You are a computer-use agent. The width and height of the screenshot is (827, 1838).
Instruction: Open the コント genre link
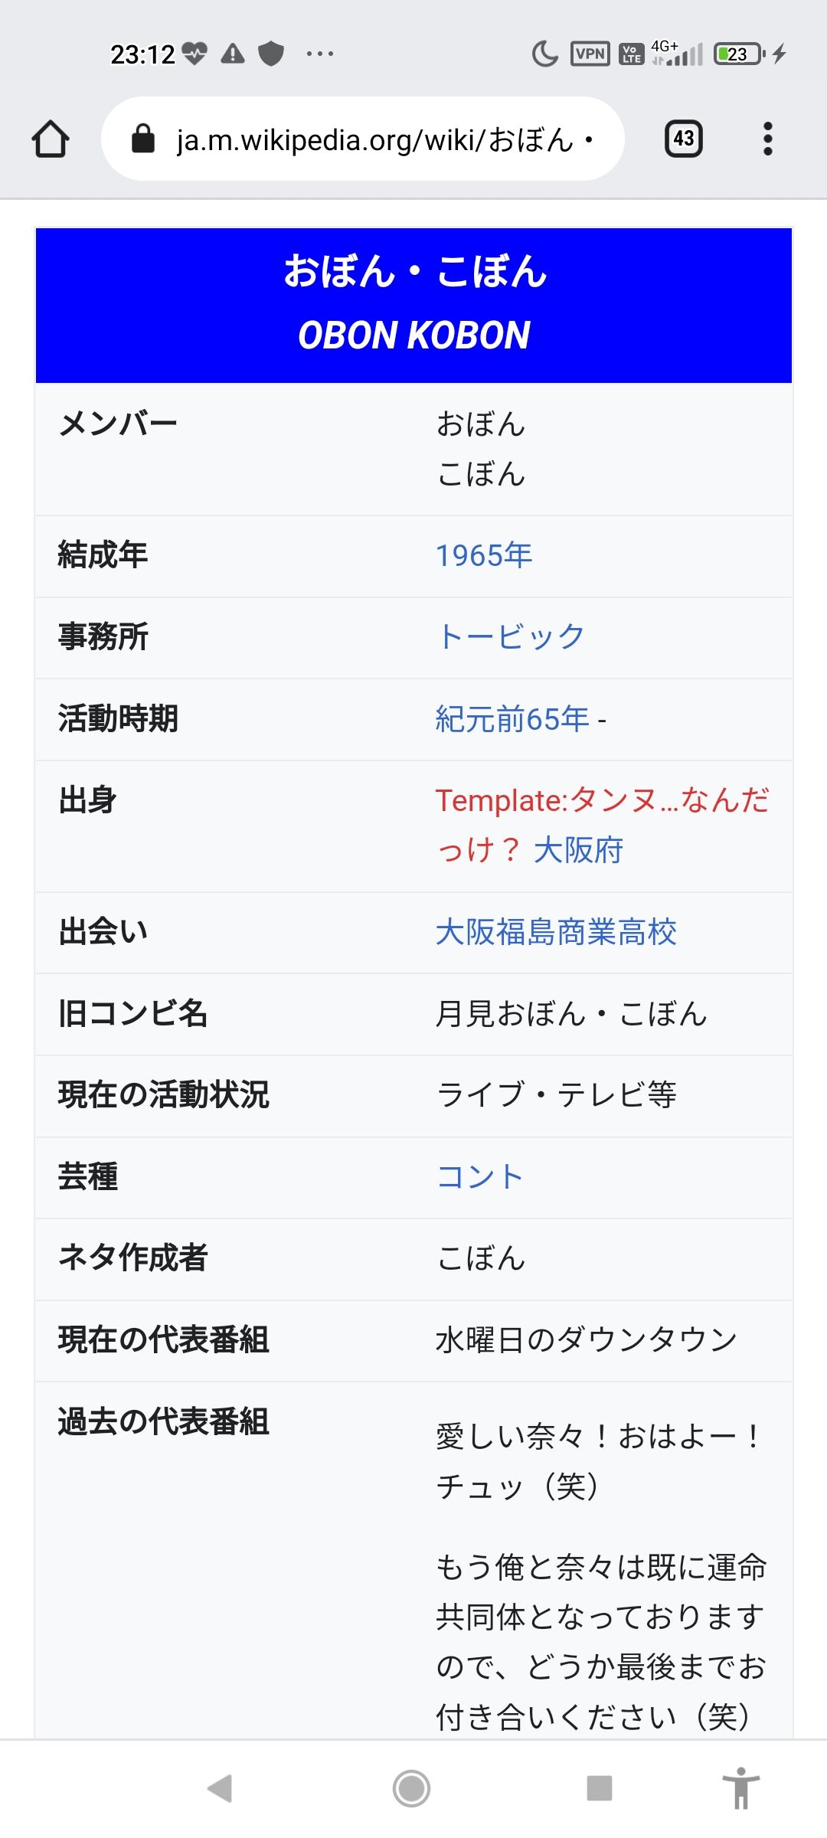tap(480, 1177)
